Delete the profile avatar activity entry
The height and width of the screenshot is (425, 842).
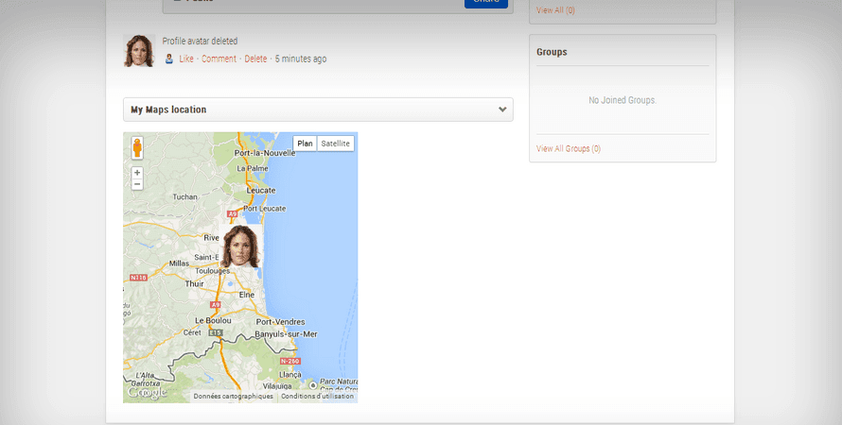pyautogui.click(x=255, y=59)
